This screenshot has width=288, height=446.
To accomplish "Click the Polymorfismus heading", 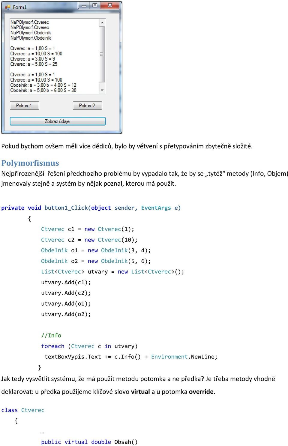I will coord(30,163).
